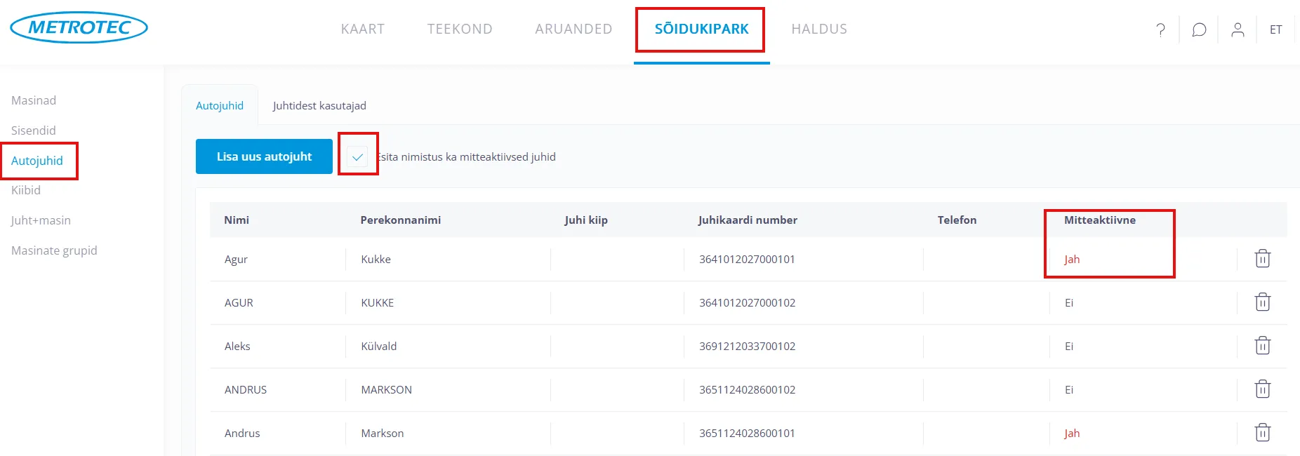The width and height of the screenshot is (1300, 456).
Task: Open the HALDUS menu
Action: pyautogui.click(x=819, y=29)
